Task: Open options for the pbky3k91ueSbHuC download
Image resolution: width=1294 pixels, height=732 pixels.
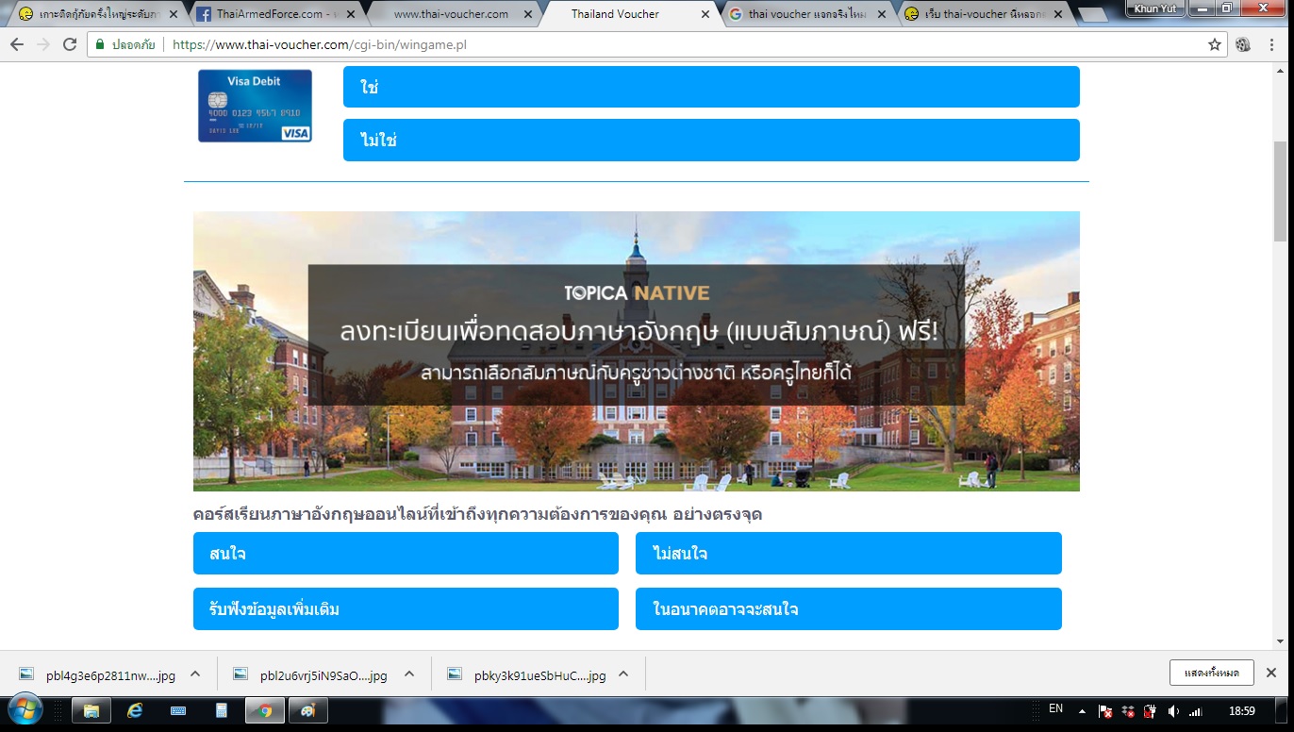Action: click(x=623, y=674)
